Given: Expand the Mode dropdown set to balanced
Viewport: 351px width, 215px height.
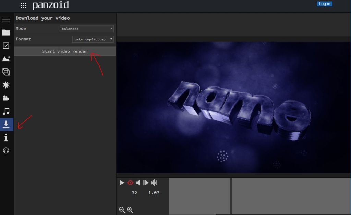Looking at the screenshot, I should [87, 29].
